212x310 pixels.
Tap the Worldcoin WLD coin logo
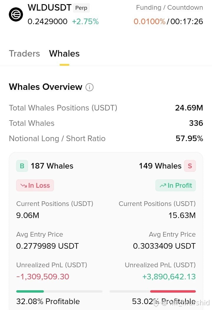click(x=16, y=14)
